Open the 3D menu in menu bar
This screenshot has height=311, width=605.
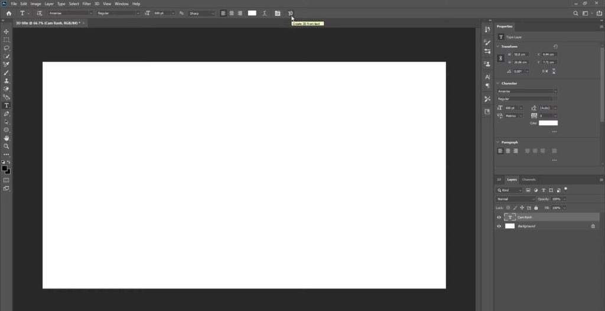click(97, 4)
